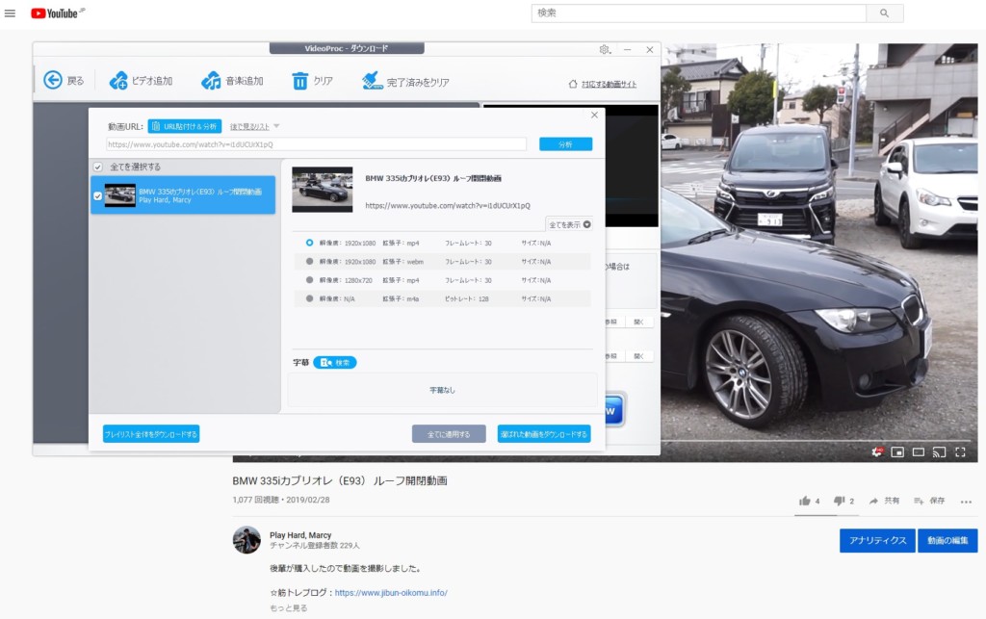Open the supported video sites link
Screen dimensions: 986x619
pyautogui.click(x=603, y=84)
